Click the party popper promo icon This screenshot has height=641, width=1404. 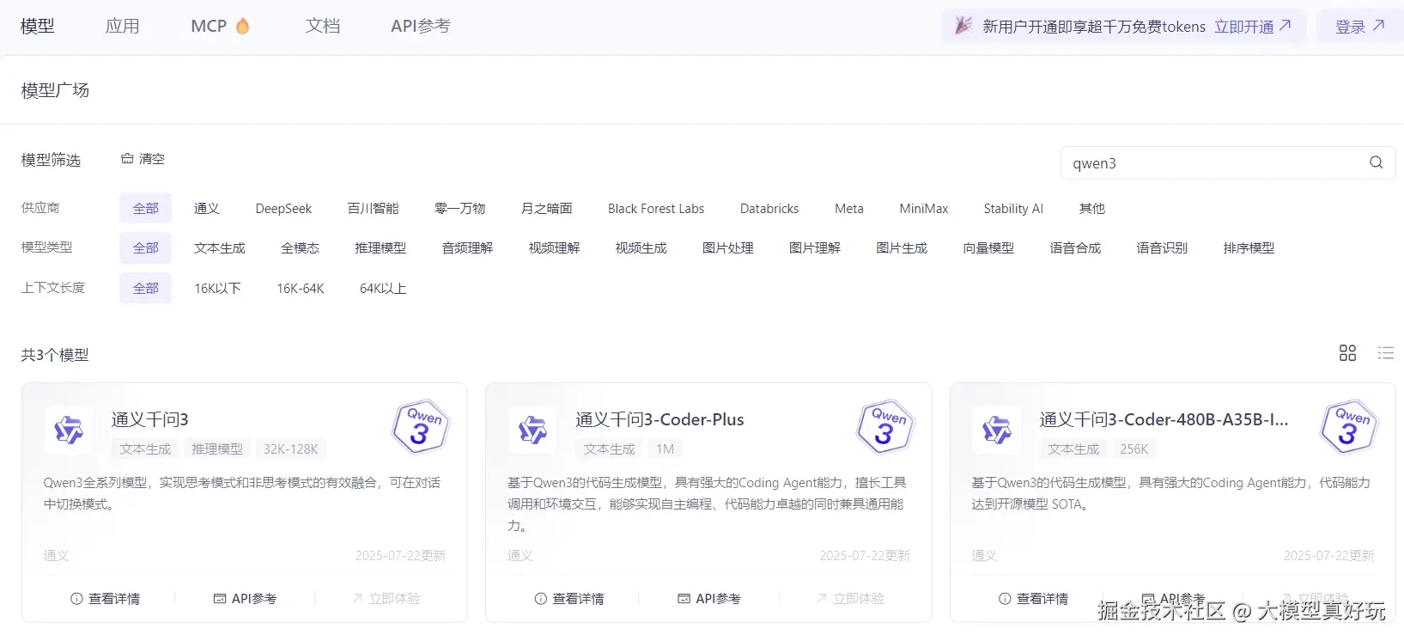tap(963, 26)
